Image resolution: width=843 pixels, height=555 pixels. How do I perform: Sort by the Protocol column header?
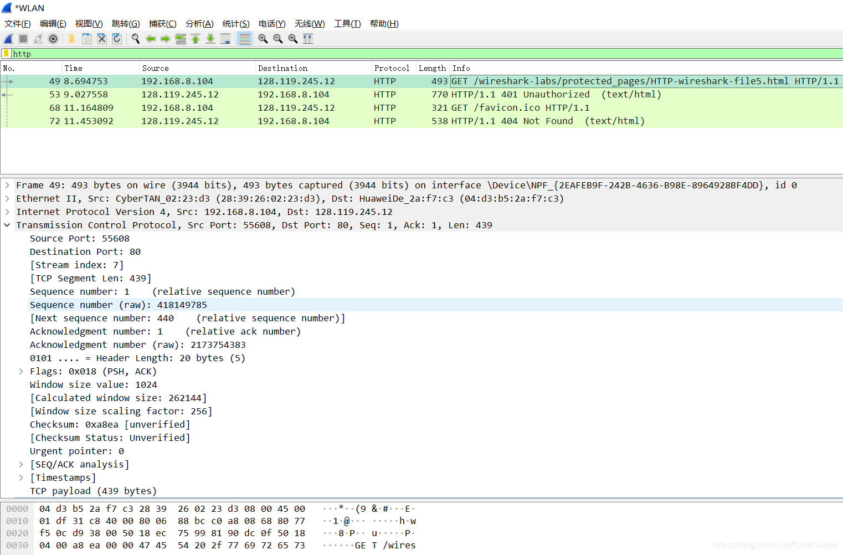pyautogui.click(x=393, y=68)
